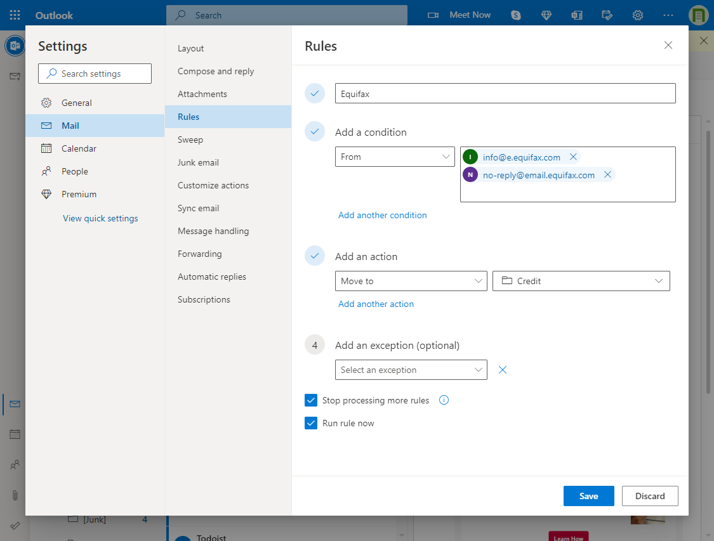
Task: Go to Forwarding settings
Action: [x=228, y=254]
